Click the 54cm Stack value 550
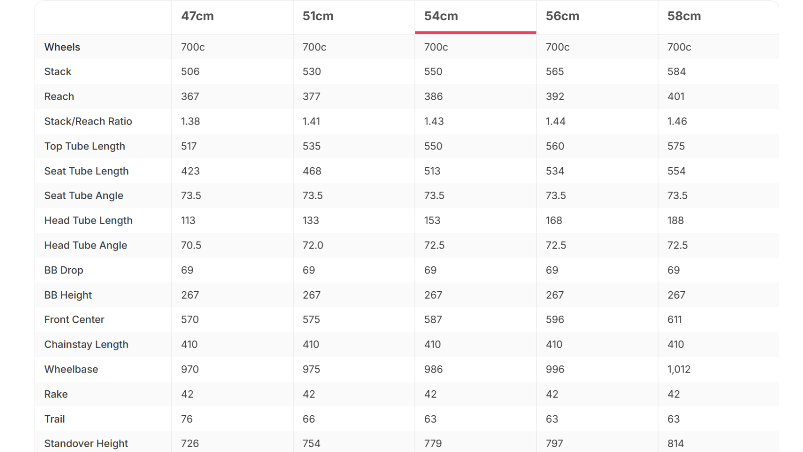Image resolution: width=803 pixels, height=452 pixels. click(433, 72)
